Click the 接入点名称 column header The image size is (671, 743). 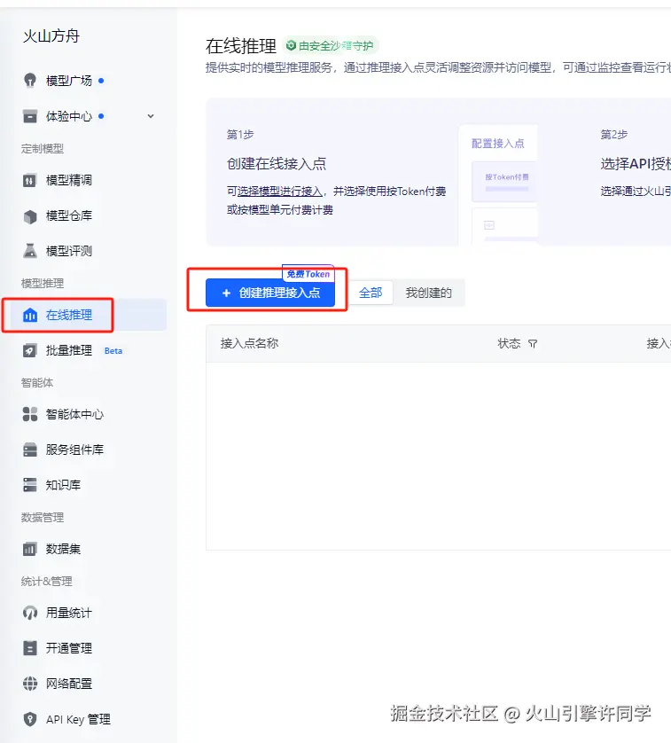pos(249,343)
